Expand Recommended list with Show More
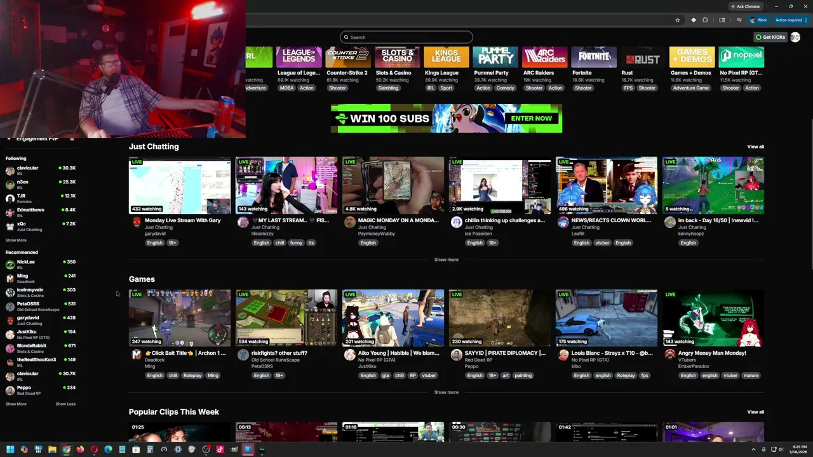Viewport: 813px width, 457px height. coord(16,404)
